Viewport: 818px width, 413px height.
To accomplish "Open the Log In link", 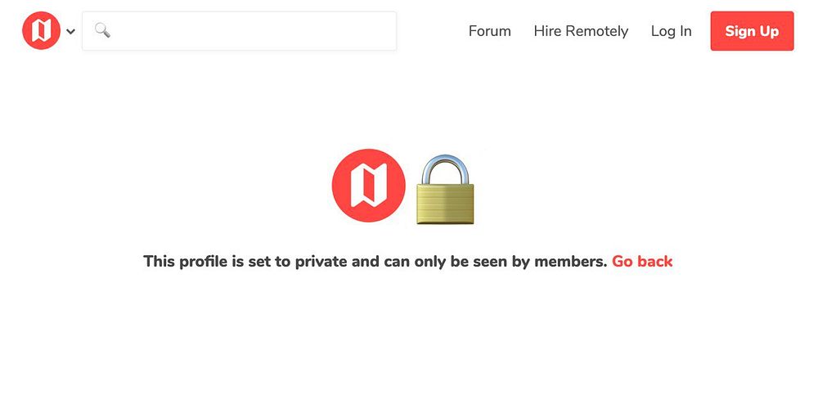I will 671,31.
